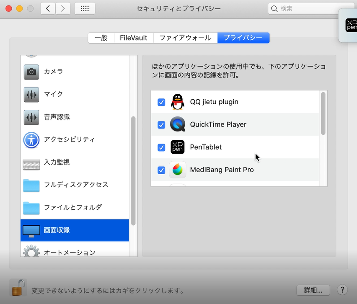The width and height of the screenshot is (357, 304).
Task: Select the フルディスクアクセス folder icon
Action: point(31,185)
